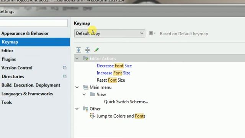Open the Editor settings category
This screenshot has height=138, width=245.
coord(7,51)
